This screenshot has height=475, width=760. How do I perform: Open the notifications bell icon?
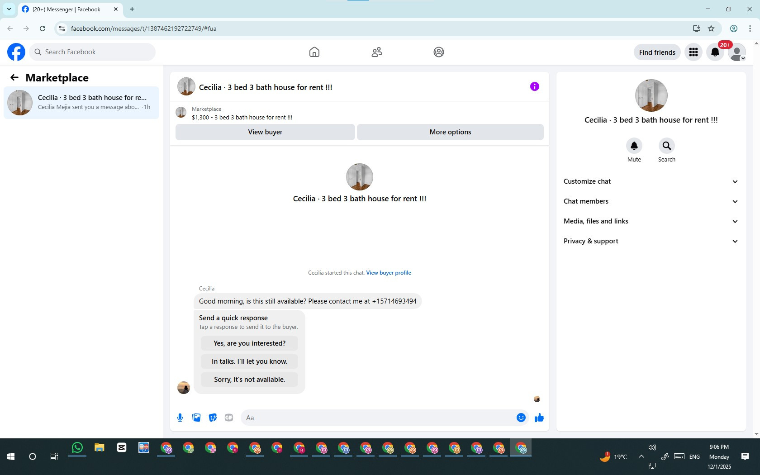coord(715,52)
